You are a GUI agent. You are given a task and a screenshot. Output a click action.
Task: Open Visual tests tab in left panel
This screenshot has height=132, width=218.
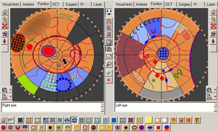[10, 4]
